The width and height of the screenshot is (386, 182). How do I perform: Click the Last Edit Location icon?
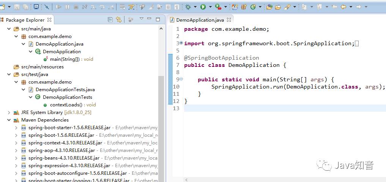(x=334, y=7)
